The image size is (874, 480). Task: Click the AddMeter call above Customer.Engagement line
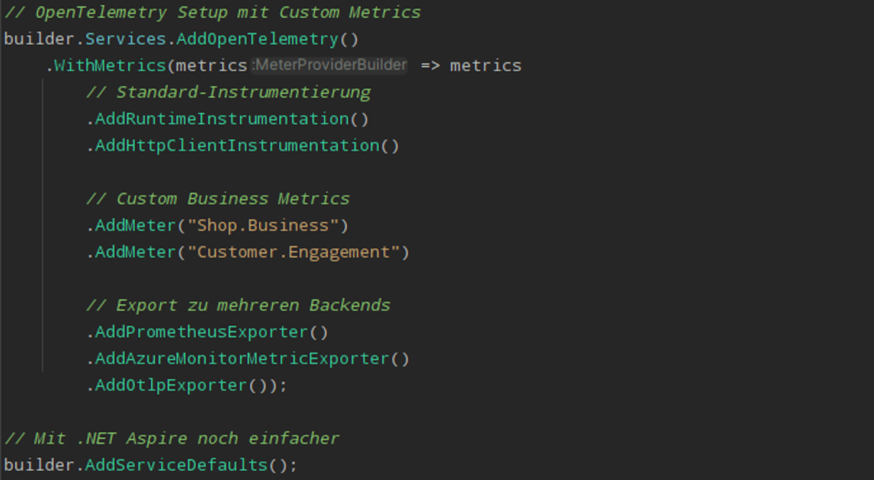[x=135, y=226]
